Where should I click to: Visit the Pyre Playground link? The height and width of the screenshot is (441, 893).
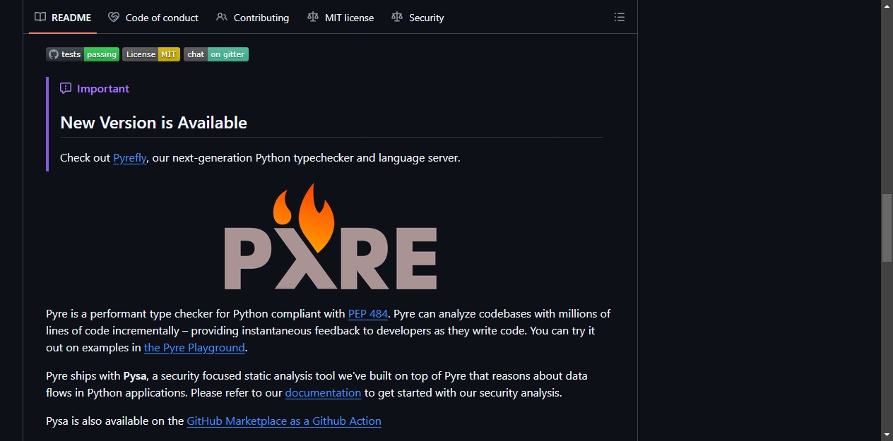194,347
